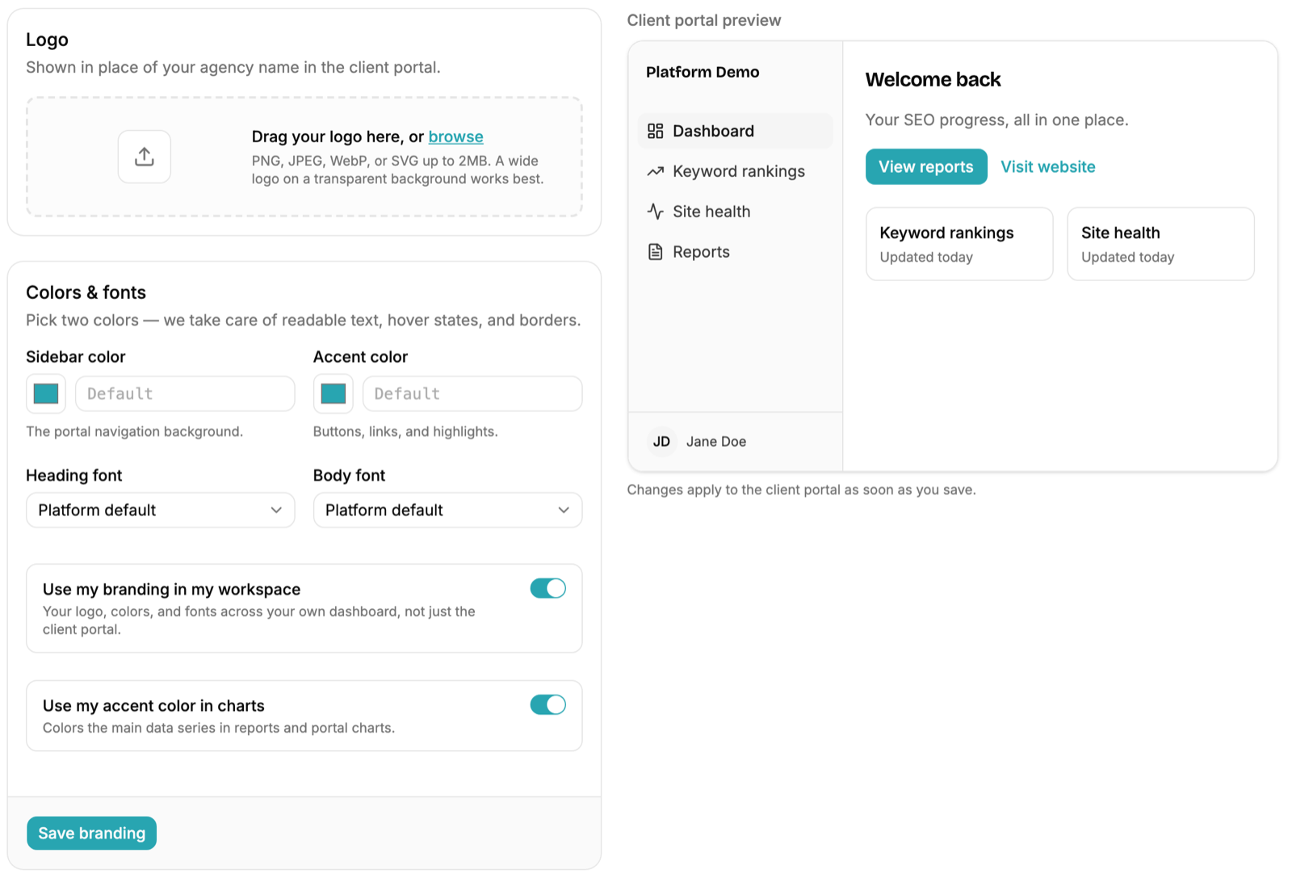
Task: Click the logo upload arrow icon
Action: pos(145,157)
